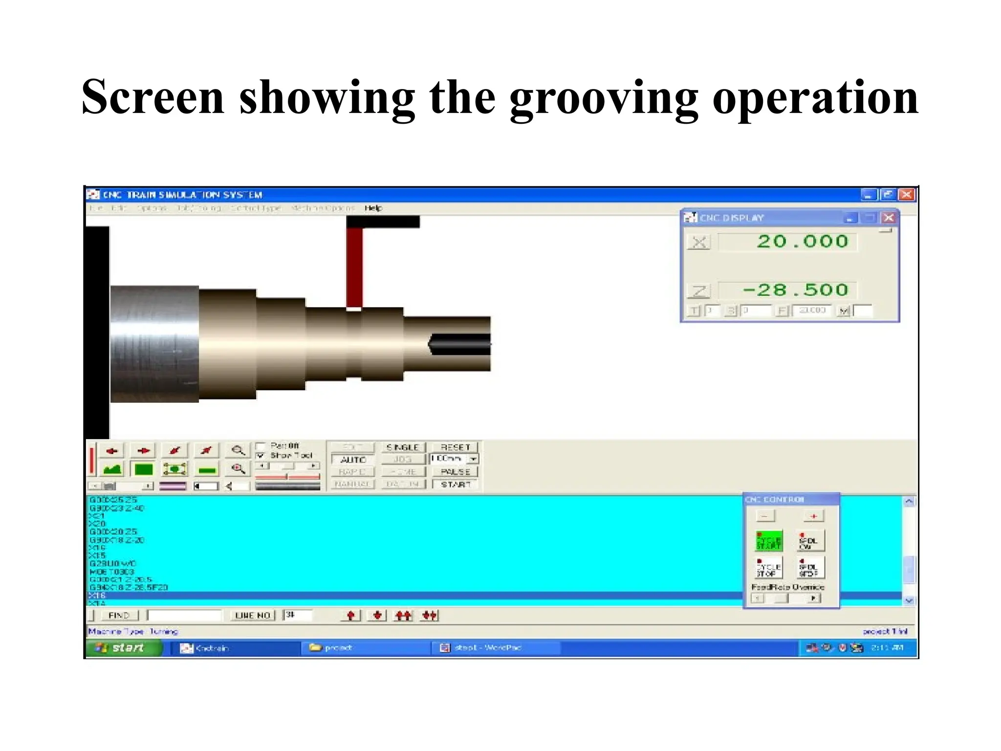Open the Windows start button
The image size is (1001, 751).
124,648
